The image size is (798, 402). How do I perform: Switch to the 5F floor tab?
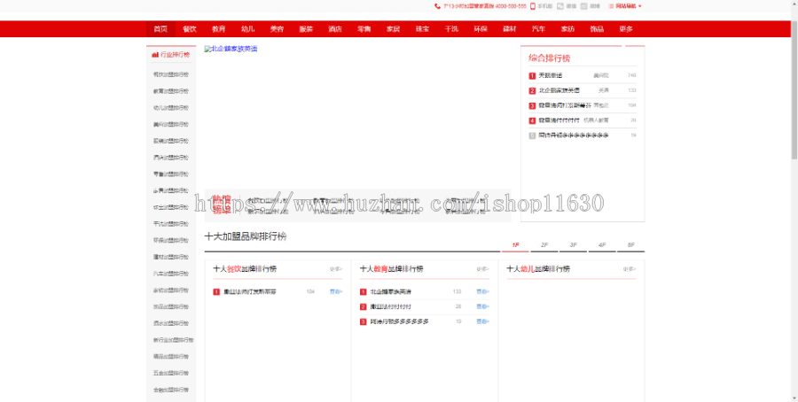pyautogui.click(x=631, y=245)
